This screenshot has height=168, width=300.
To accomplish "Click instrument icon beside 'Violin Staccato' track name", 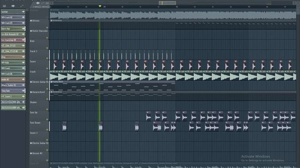I will tap(31, 31).
